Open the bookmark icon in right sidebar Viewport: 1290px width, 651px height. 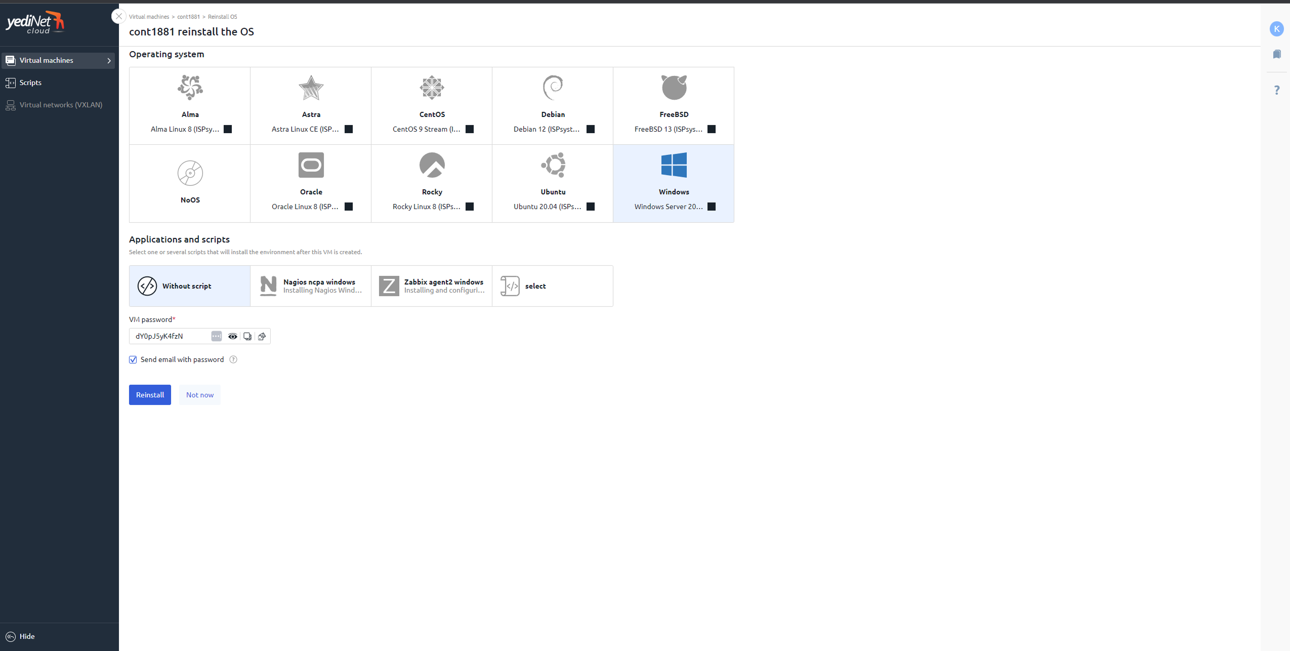(1277, 54)
